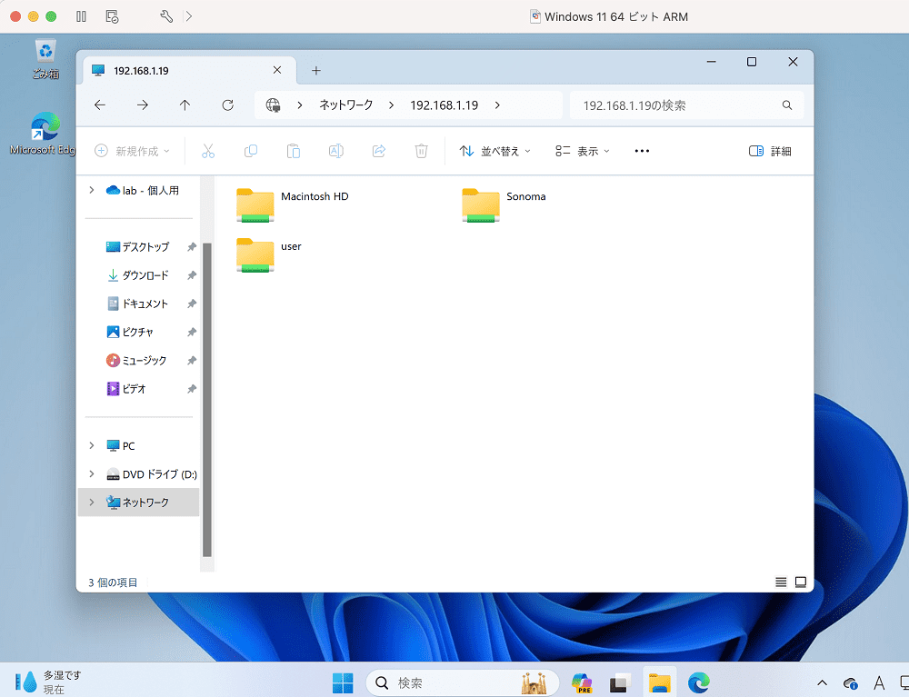Screen dimensions: 909x697
Task: Go back with the left arrow
Action: 100,105
